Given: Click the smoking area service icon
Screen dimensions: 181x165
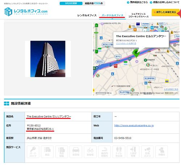Looking at the screenshot, I should tap(104, 152).
